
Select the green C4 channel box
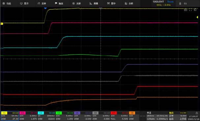[x=65, y=116]
